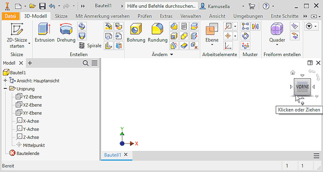Choose the rectangular pattern tool
The height and width of the screenshot is (172, 323).
(x=246, y=26)
